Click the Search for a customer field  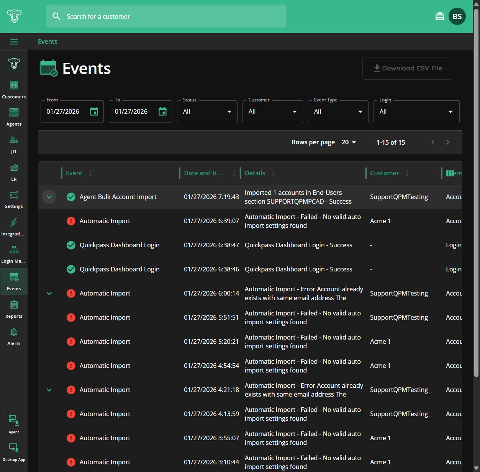166,16
